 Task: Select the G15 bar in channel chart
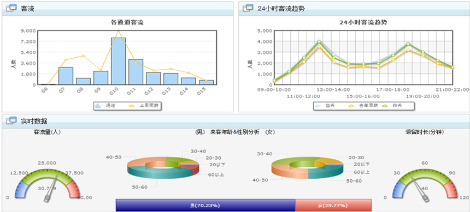point(206,82)
